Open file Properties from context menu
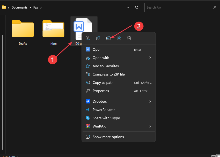The image size is (220, 157). (x=101, y=91)
